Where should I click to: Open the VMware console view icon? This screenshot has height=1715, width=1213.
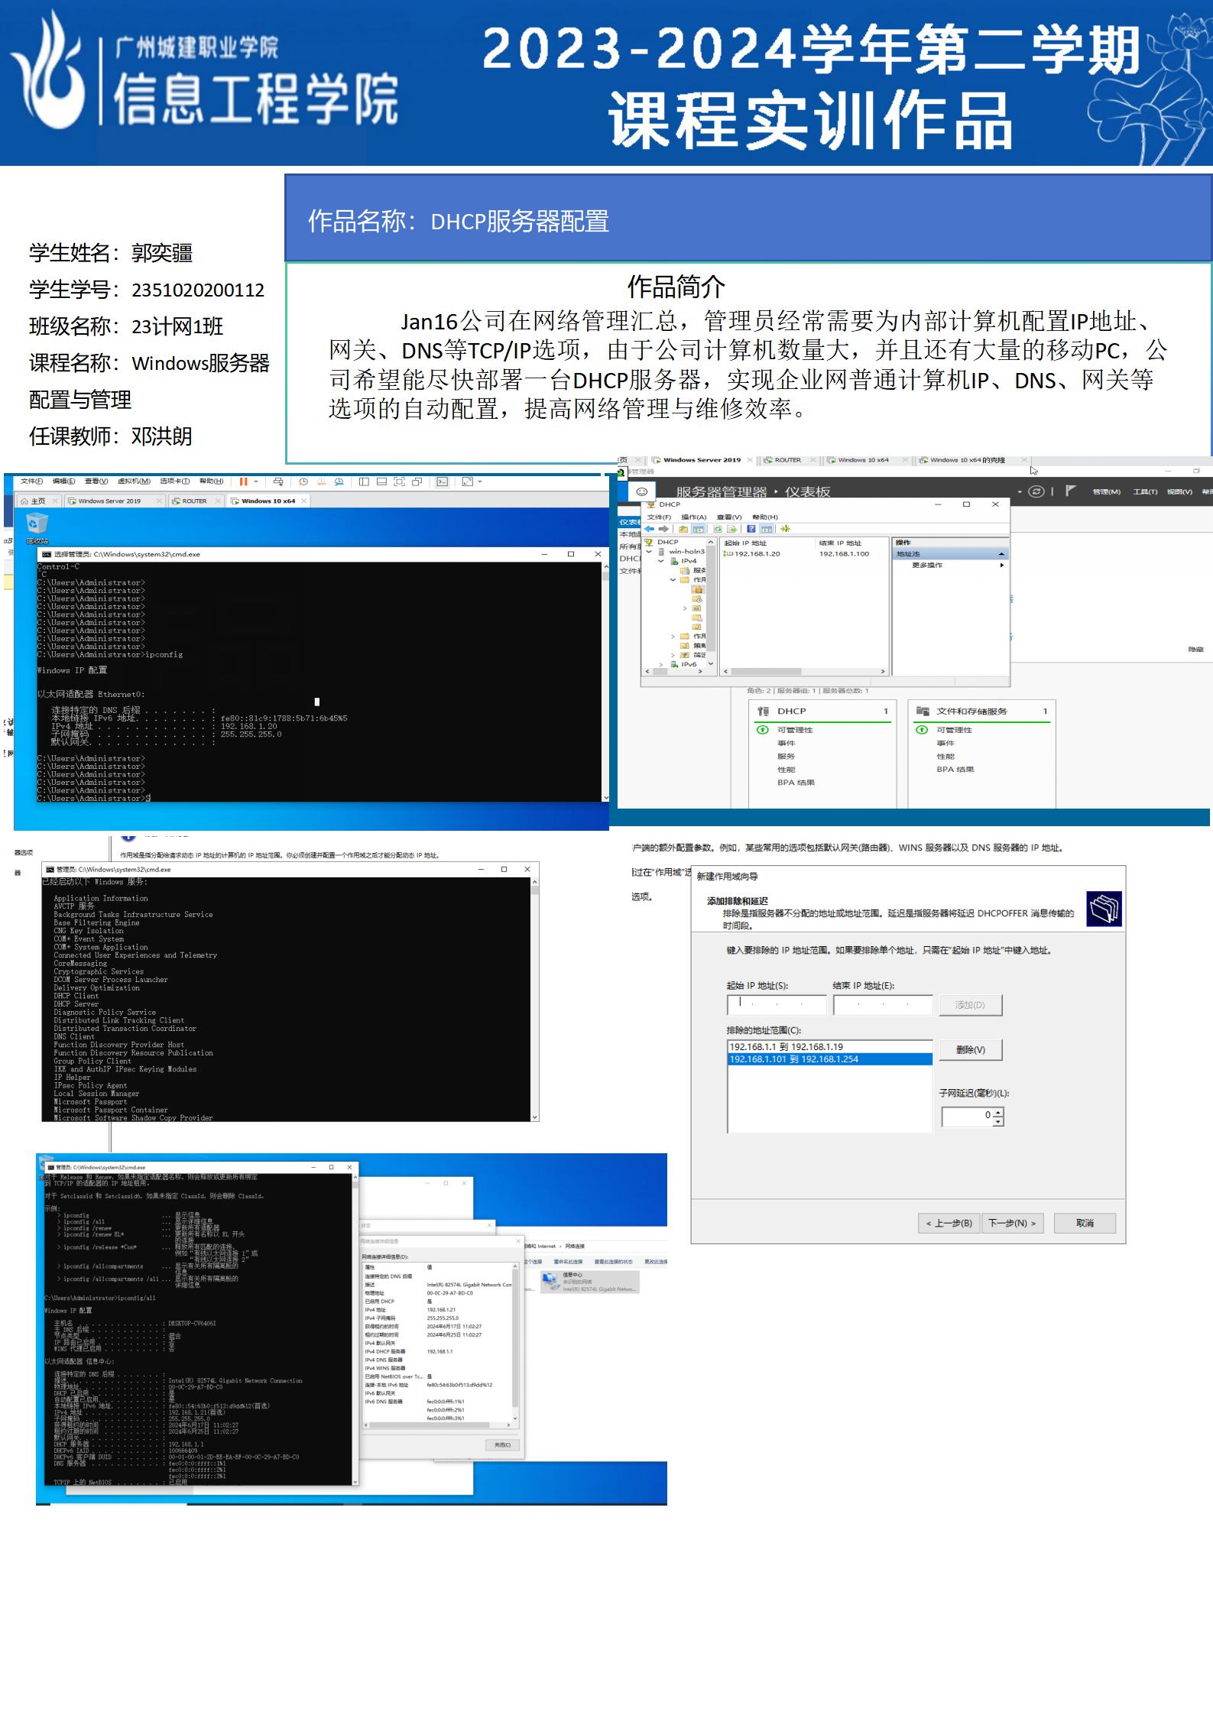[443, 481]
